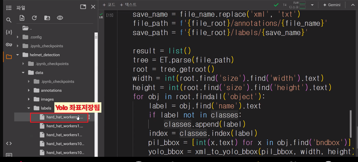
Task: Open the RAM and 디스크 usage indicator
Action: pyautogui.click(x=297, y=5)
